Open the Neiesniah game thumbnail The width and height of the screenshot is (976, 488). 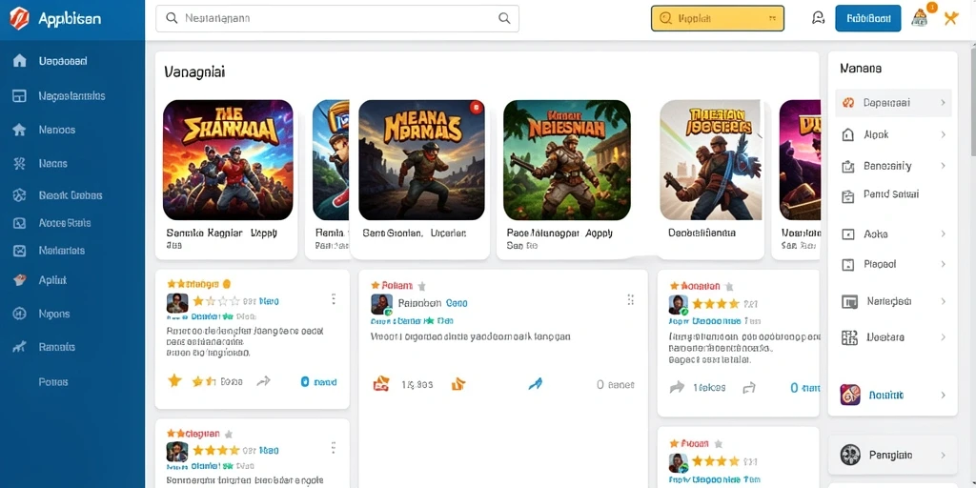pos(566,160)
